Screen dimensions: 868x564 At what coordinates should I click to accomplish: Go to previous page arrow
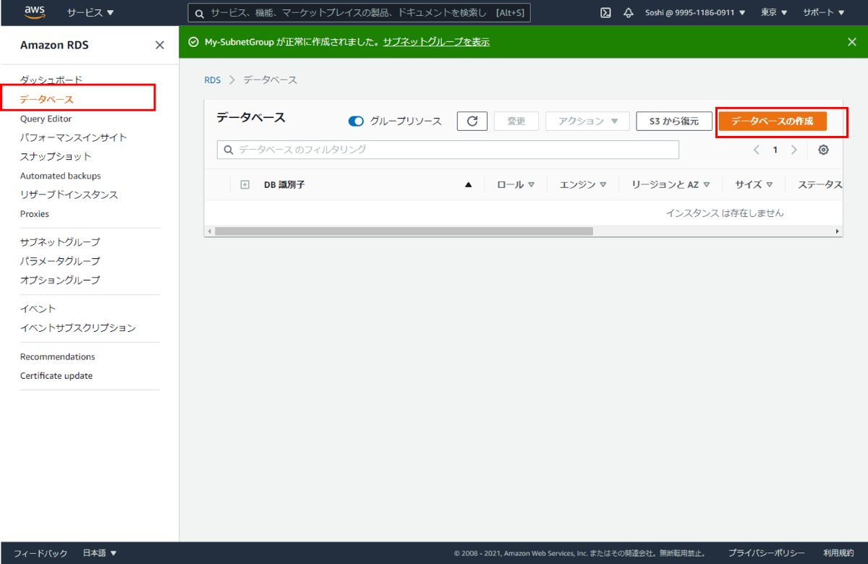click(x=757, y=150)
